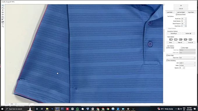Open Intersect with Selection mask option icon
Screen dimensions: 198x111
tap(185, 39)
